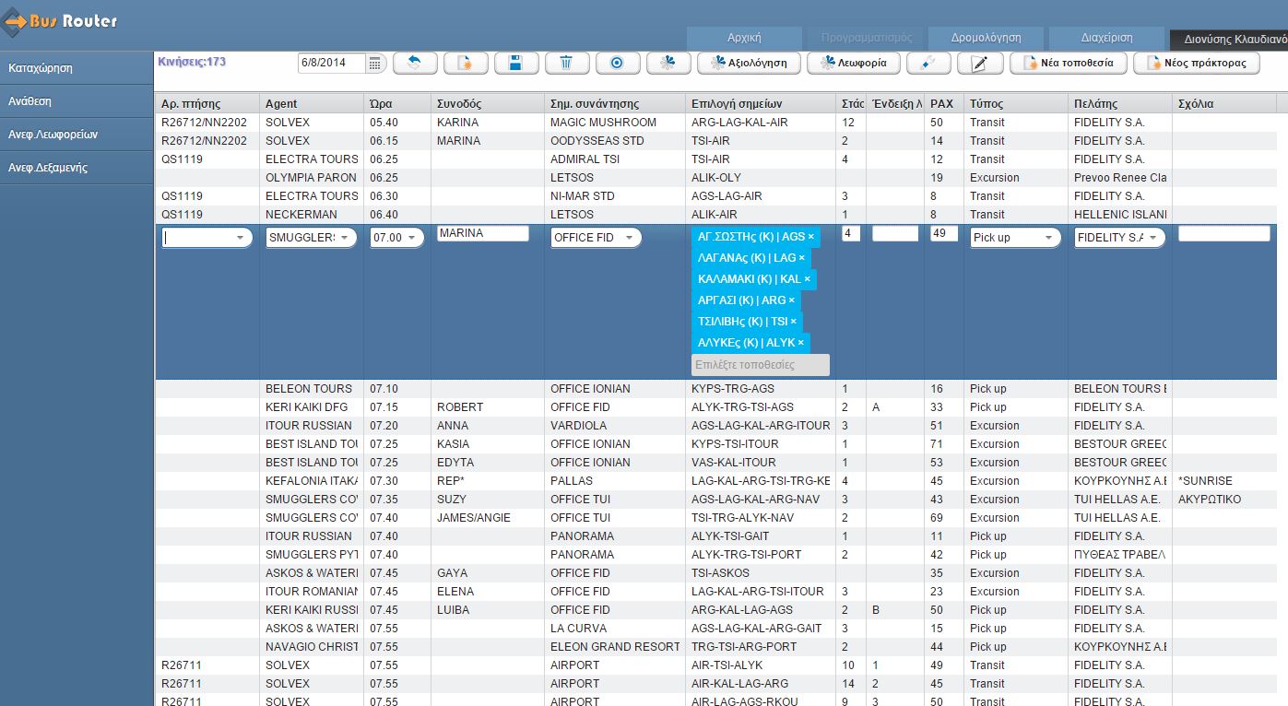Select the OLYMPIA PARON agent cell
Viewport: 1288px width, 706px height.
(x=312, y=178)
